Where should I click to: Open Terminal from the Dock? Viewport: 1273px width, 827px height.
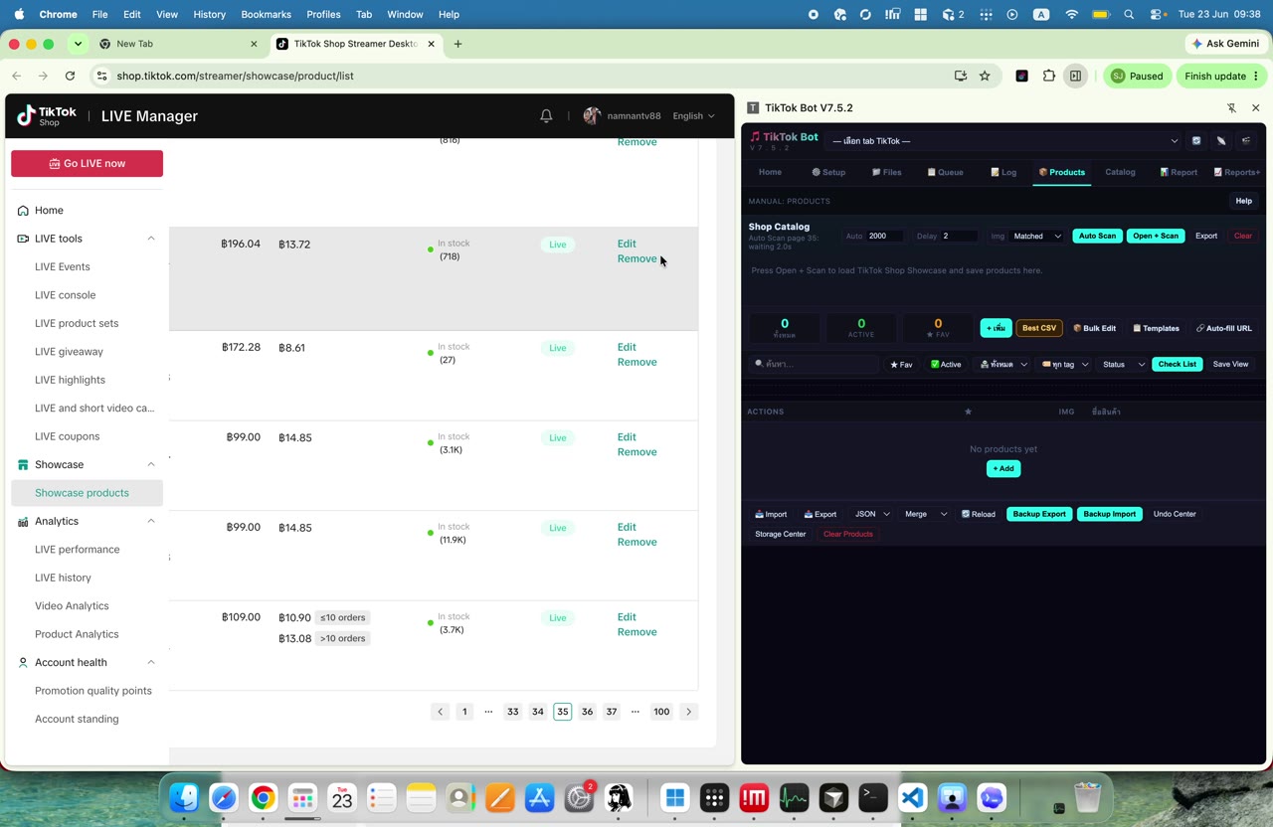click(x=873, y=797)
